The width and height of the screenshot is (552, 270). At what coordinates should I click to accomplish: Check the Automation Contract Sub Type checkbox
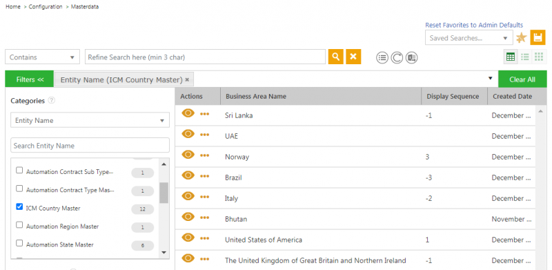tap(20, 171)
